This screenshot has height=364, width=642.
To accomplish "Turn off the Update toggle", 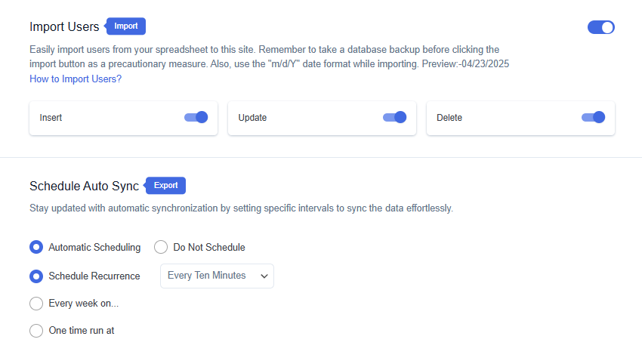I will 394,118.
